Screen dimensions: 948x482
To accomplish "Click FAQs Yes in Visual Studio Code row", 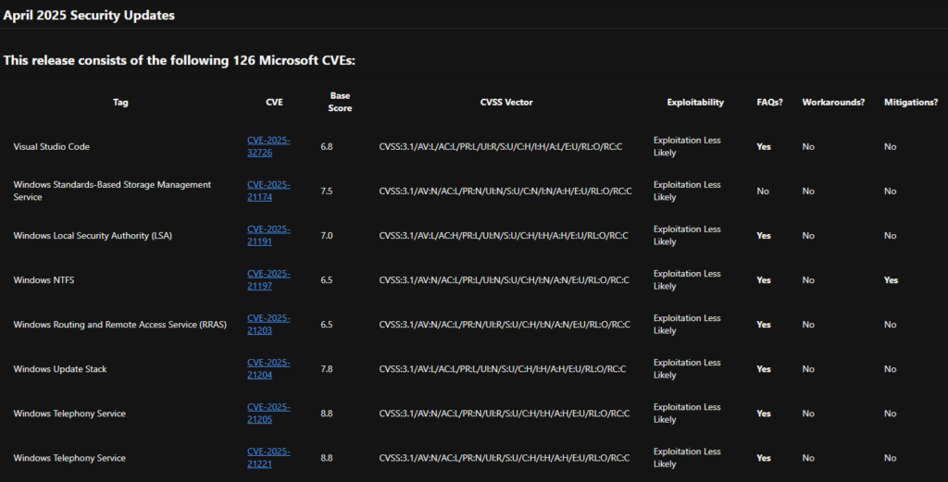I will click(764, 147).
